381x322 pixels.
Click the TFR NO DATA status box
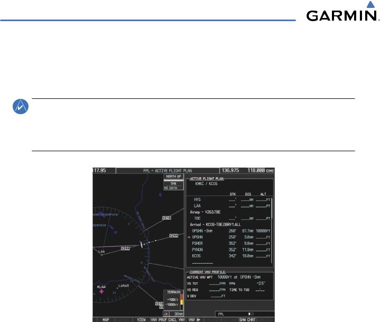point(174,186)
